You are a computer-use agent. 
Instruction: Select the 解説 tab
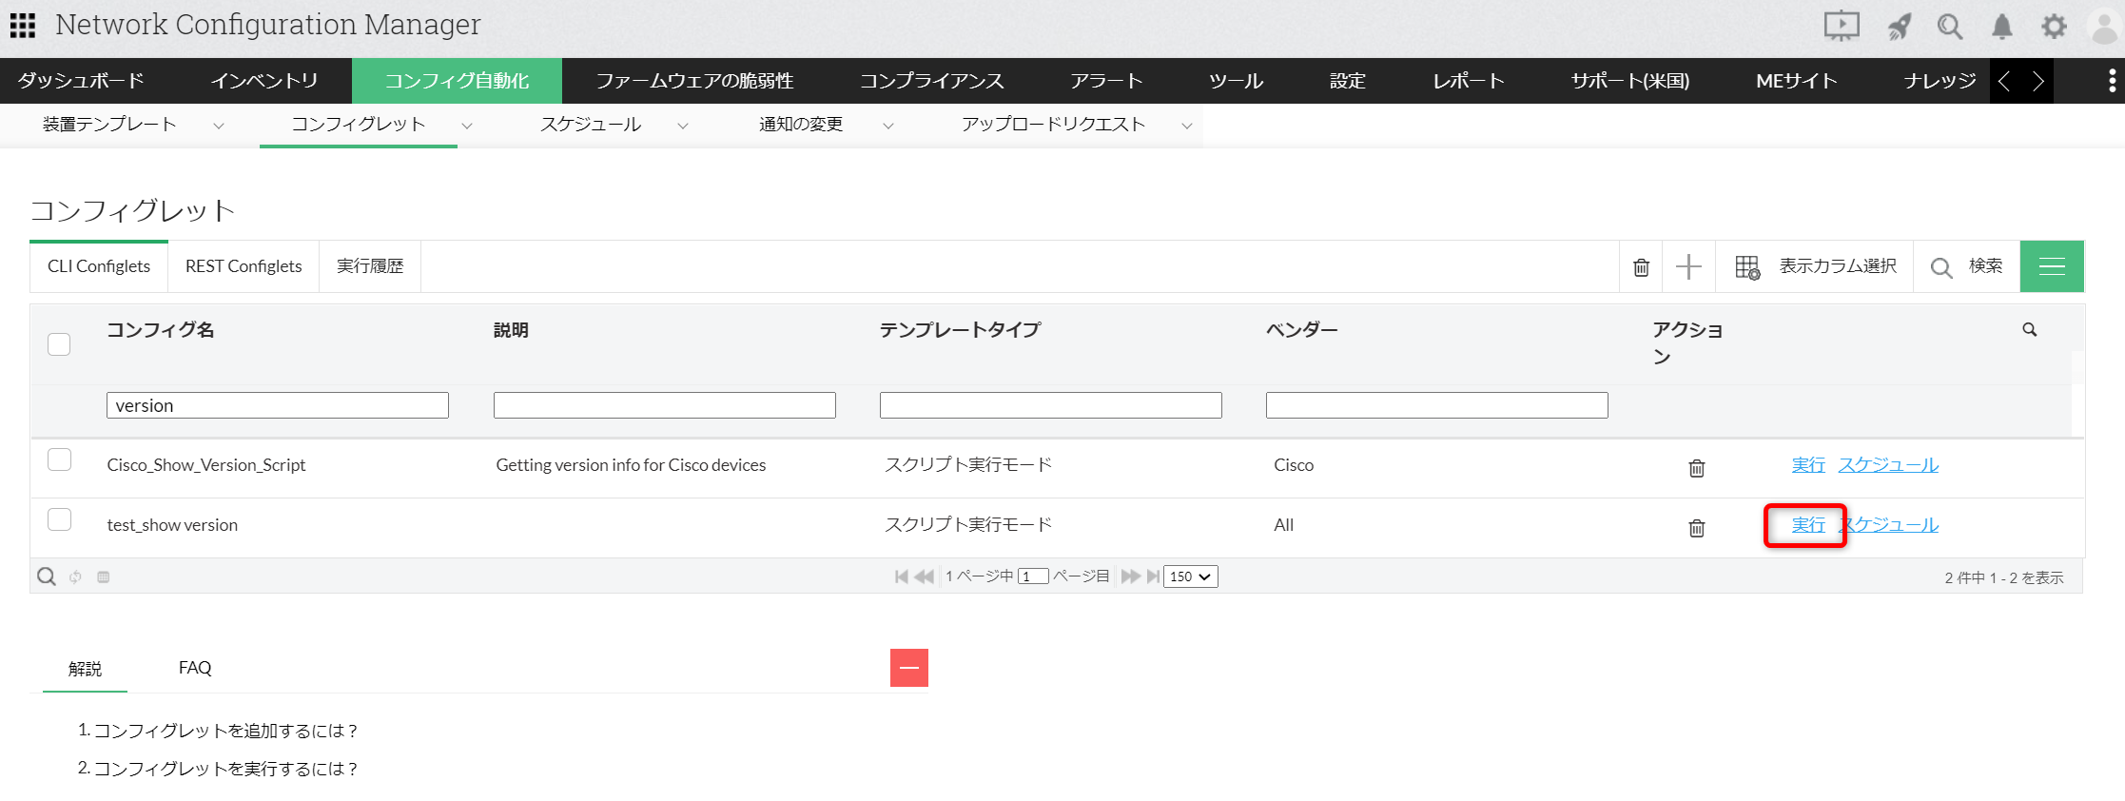85,669
